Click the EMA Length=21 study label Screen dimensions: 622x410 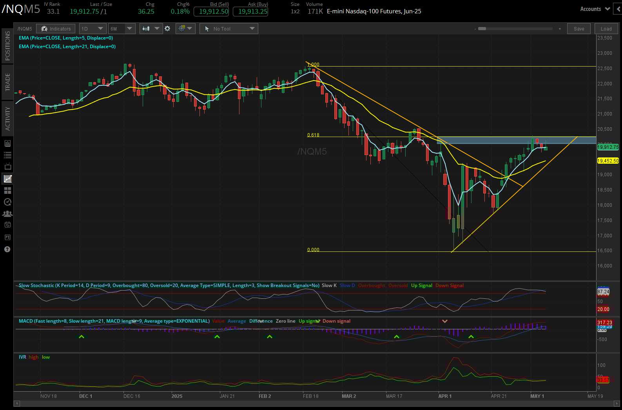point(67,46)
